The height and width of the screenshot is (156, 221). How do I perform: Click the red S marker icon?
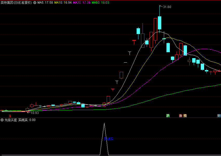tap(10, 116)
